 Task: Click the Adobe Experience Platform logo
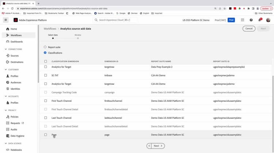click(x=16, y=20)
